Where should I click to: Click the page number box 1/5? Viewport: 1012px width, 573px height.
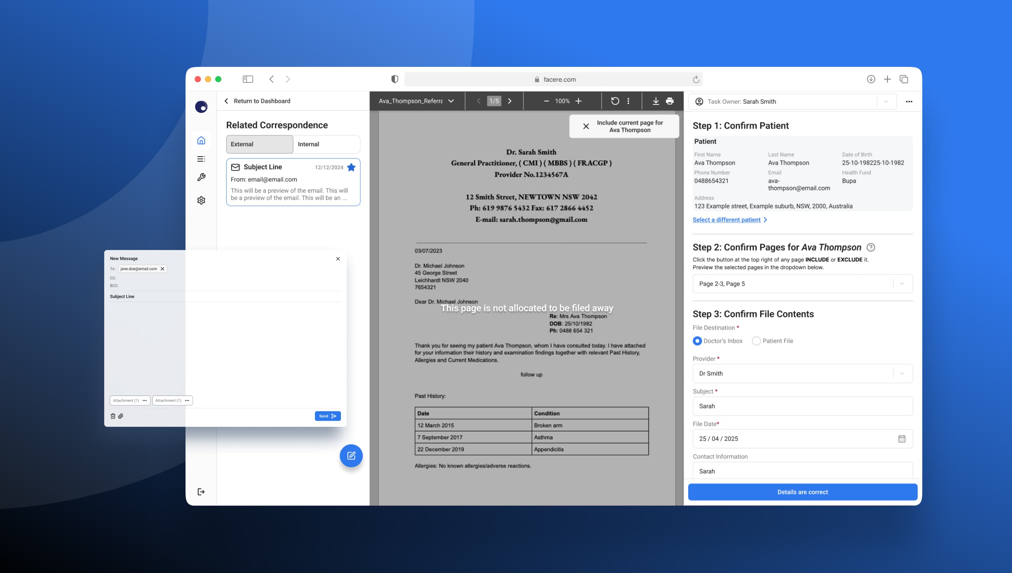494,101
